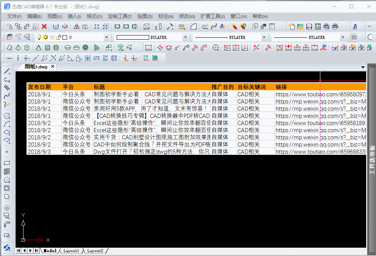
Task: Click the Undo arrow icon
Action: tap(56, 26)
